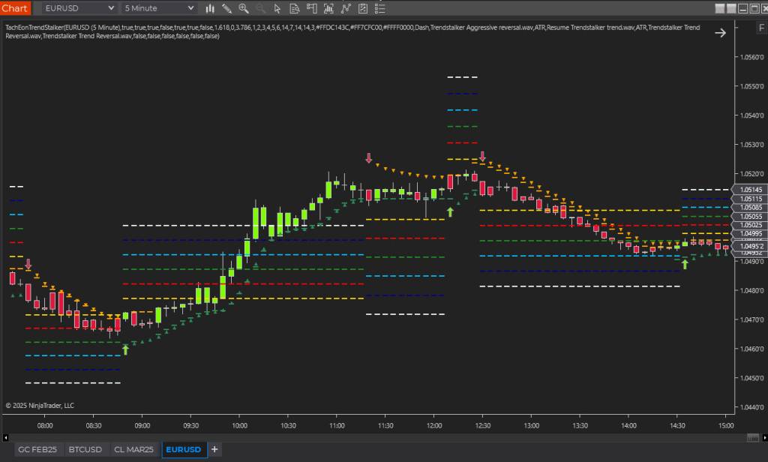Screen dimensions: 768x462
Task: Expand the 5 Minute interval dropdown
Action: click(190, 9)
